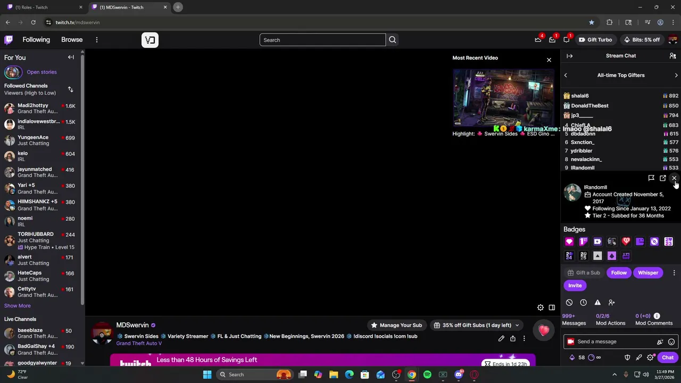Open user card more options menu
681x383 pixels.
(x=674, y=273)
